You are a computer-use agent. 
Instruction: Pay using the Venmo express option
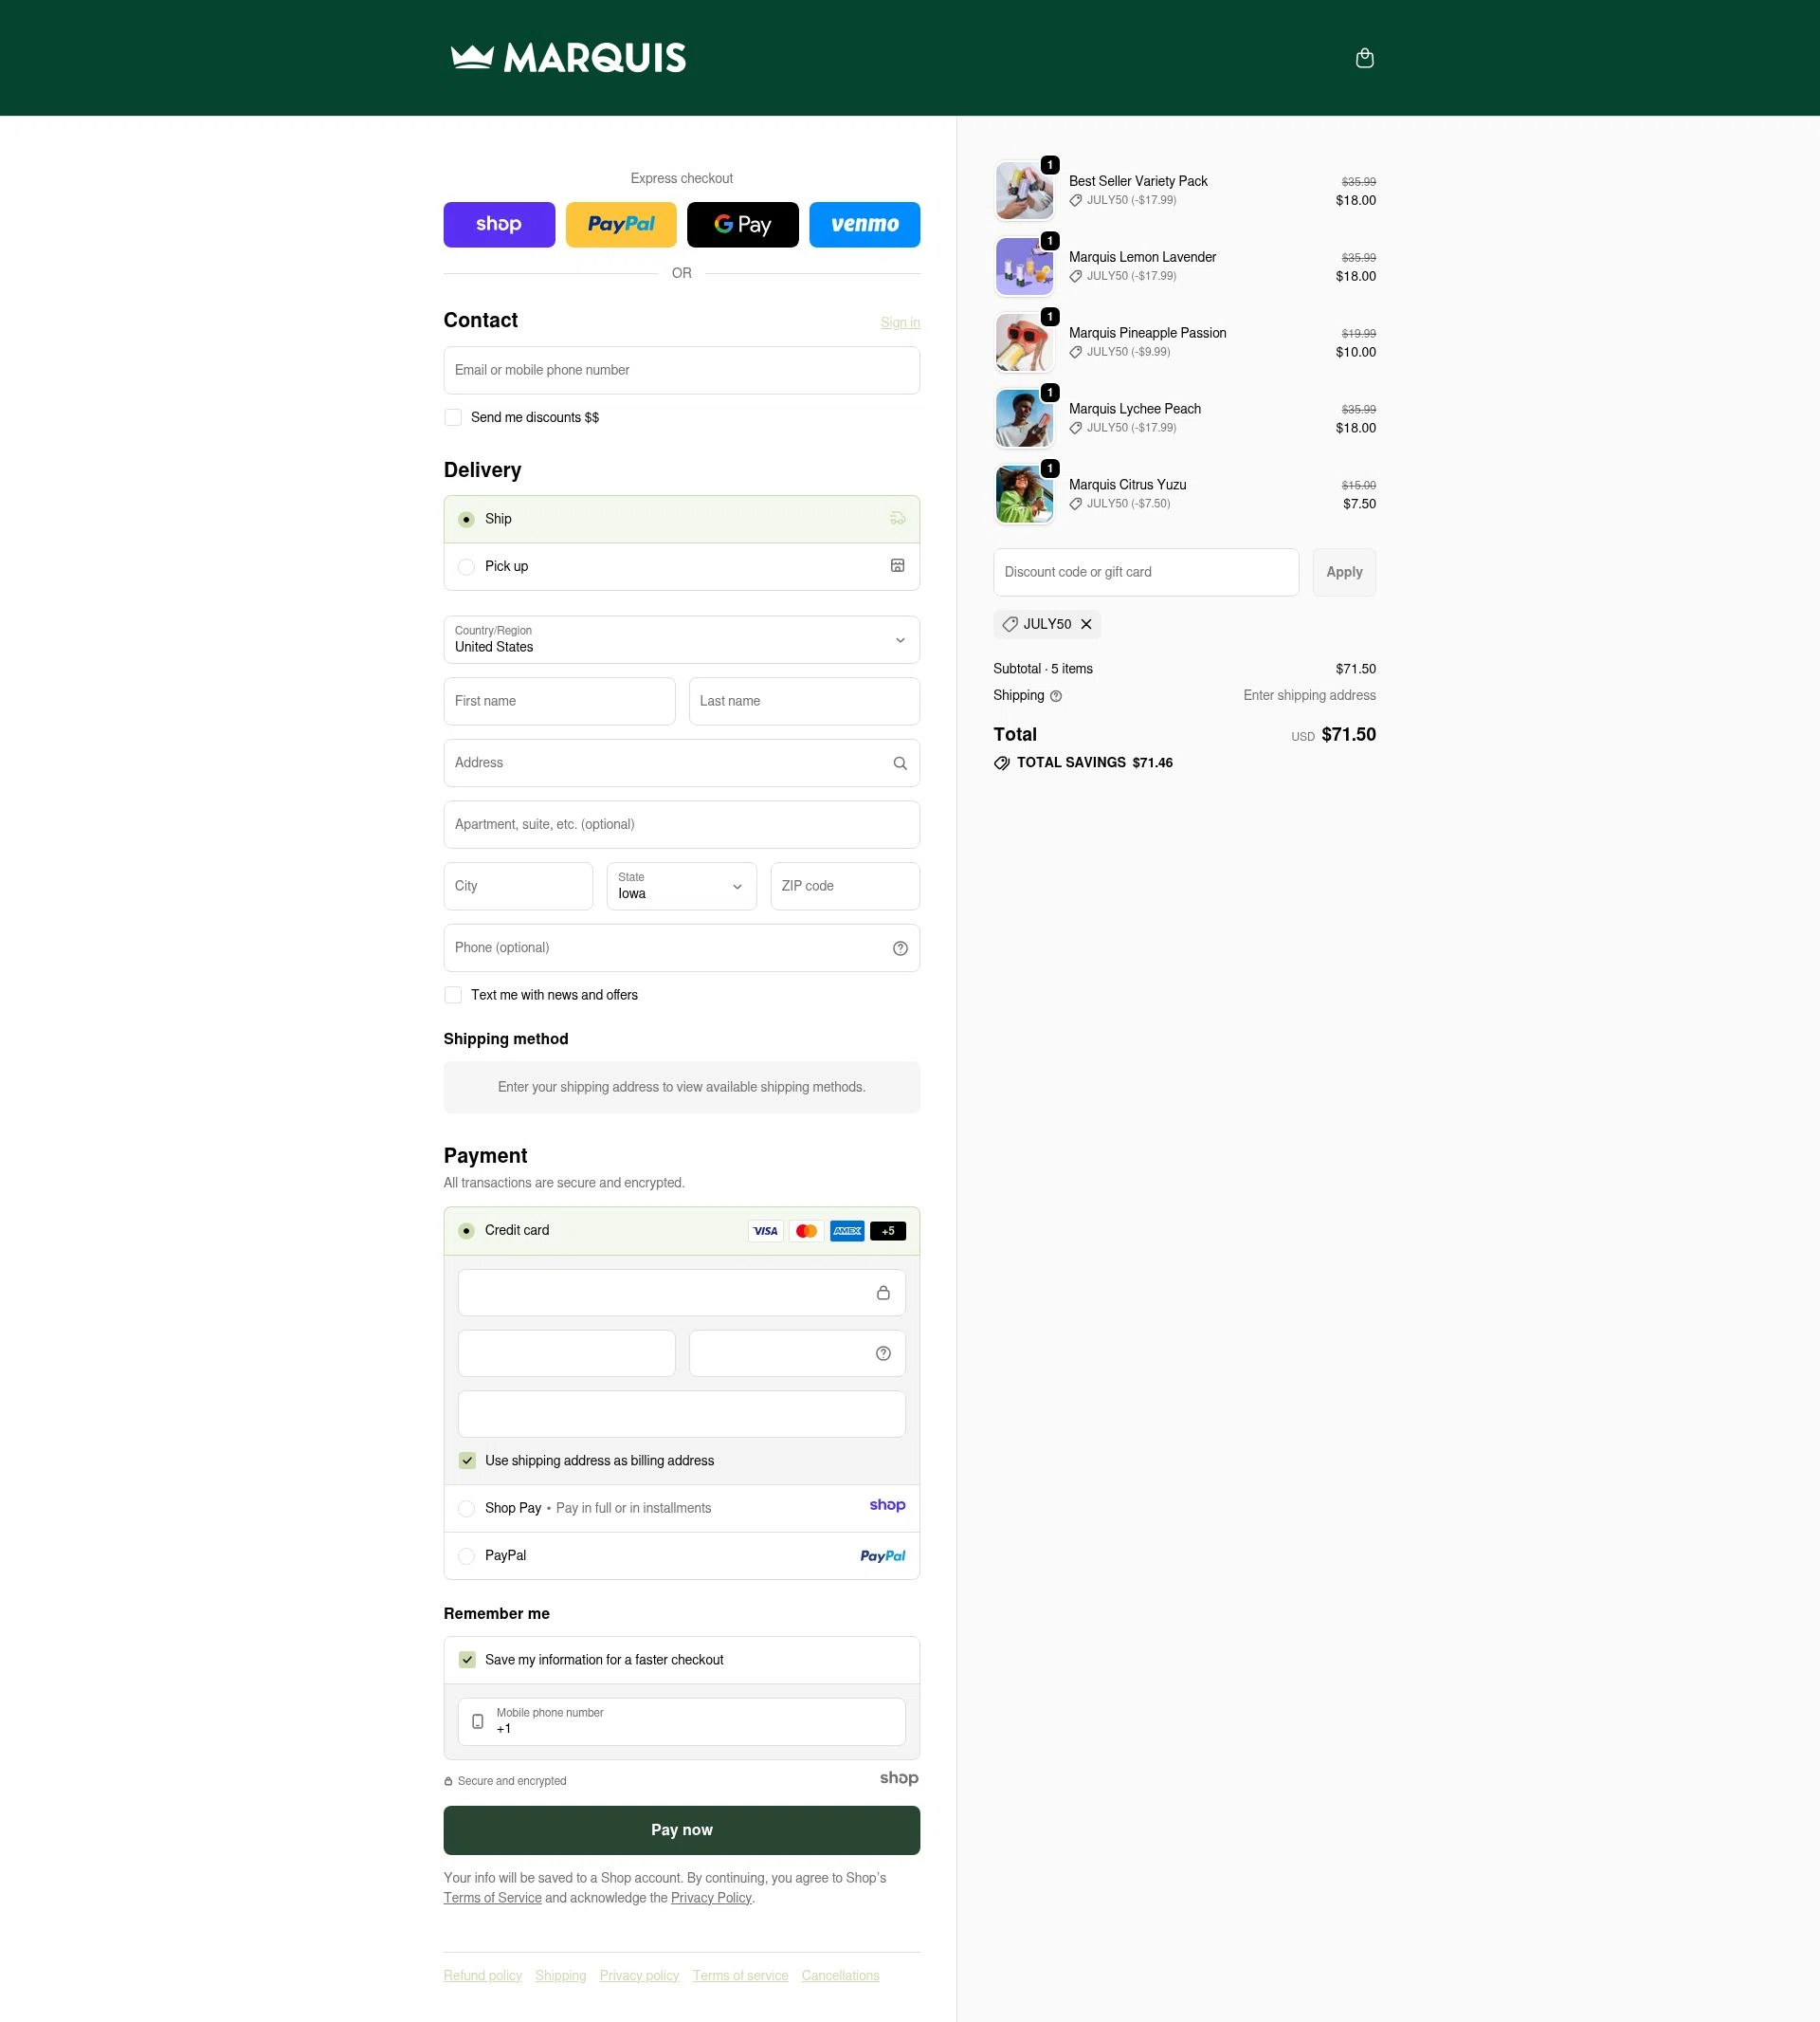tap(864, 224)
